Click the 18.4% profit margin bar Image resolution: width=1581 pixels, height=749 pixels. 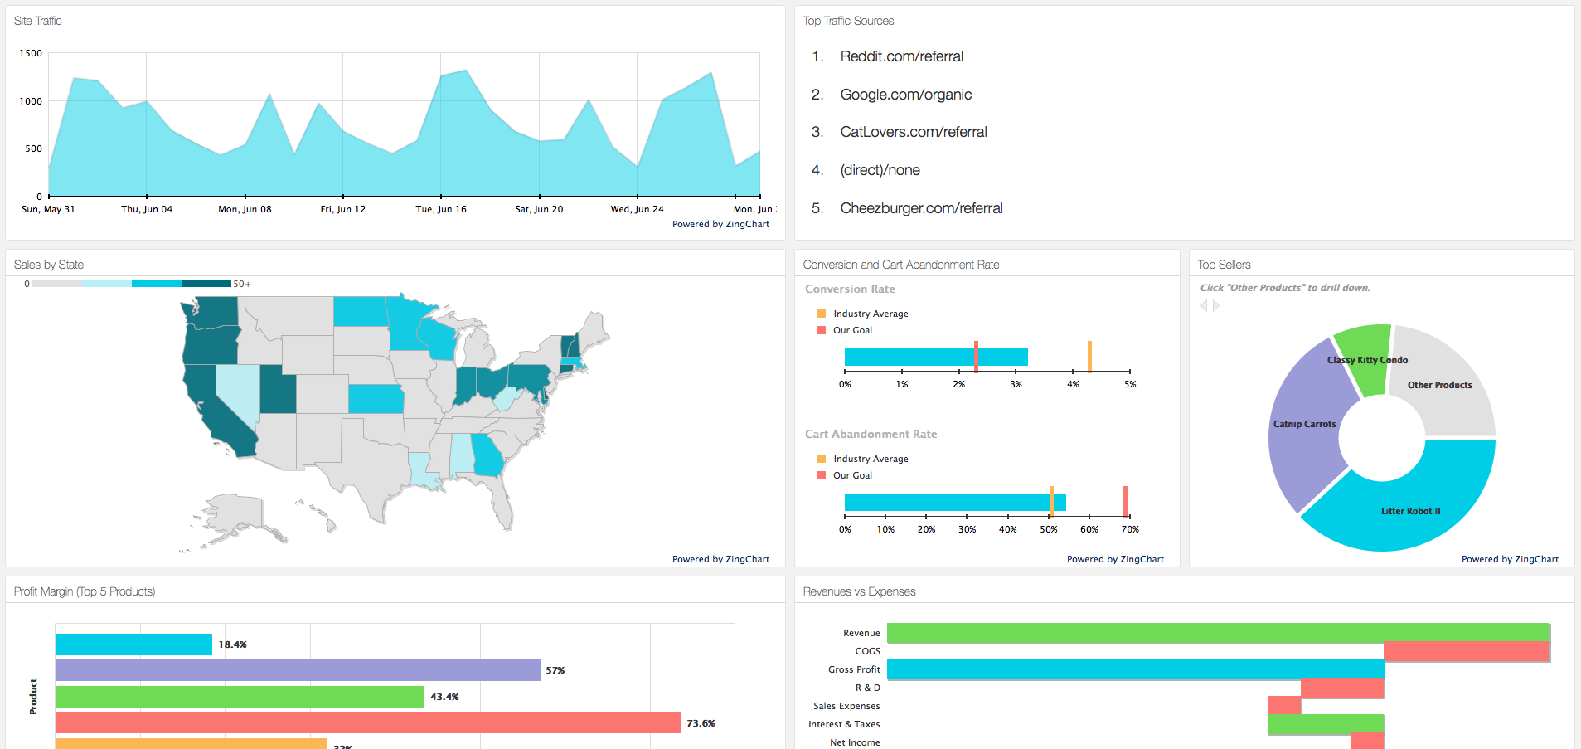[133, 644]
